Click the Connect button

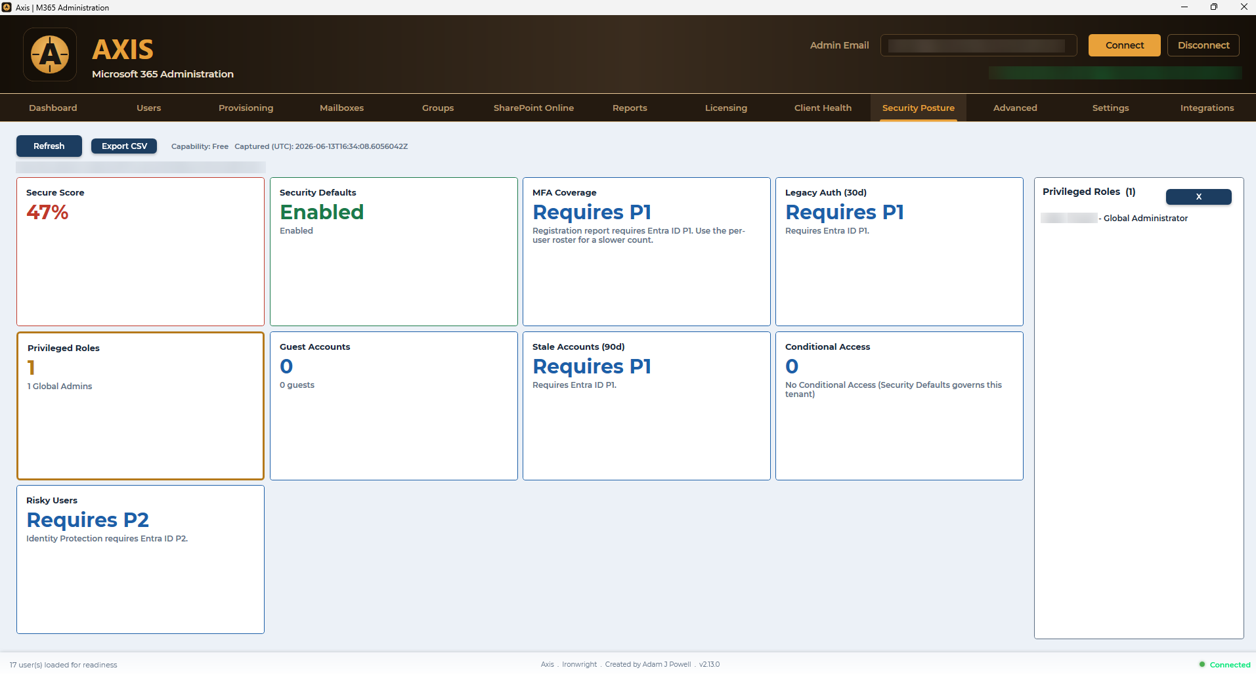click(x=1125, y=45)
